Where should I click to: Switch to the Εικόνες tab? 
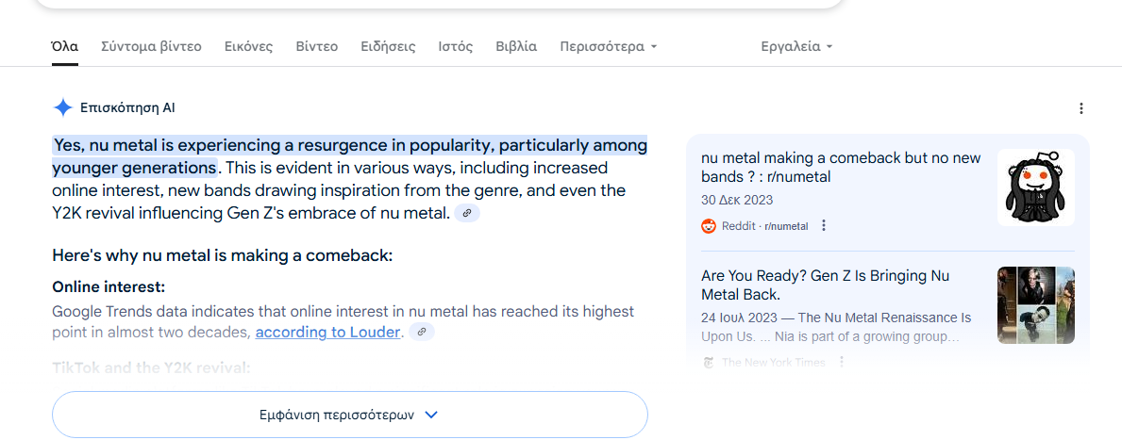point(248,47)
